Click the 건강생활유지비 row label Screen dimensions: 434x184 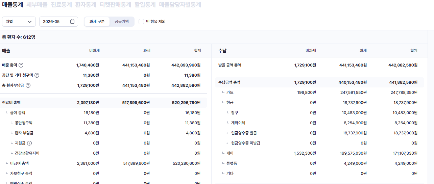[x=27, y=153]
